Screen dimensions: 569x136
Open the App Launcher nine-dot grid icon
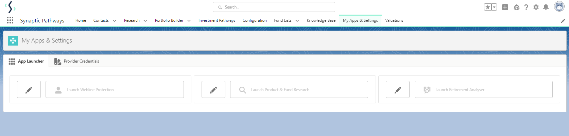click(10, 20)
